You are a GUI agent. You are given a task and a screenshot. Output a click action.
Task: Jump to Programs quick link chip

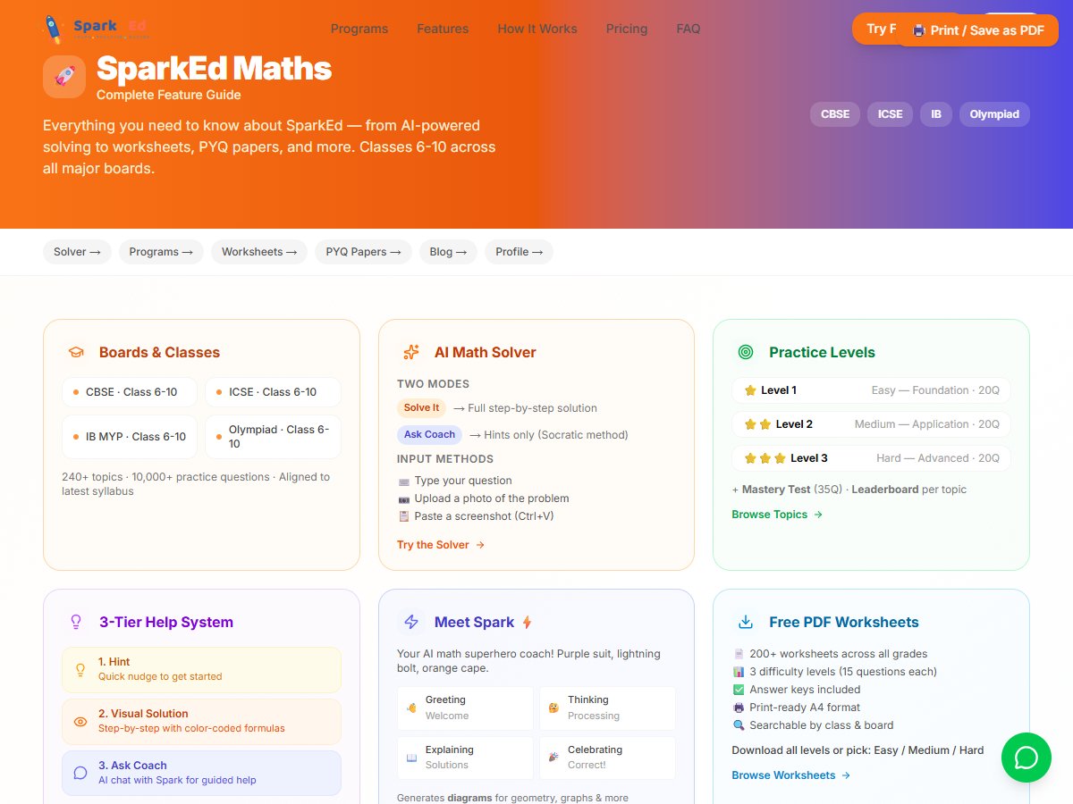(x=161, y=252)
